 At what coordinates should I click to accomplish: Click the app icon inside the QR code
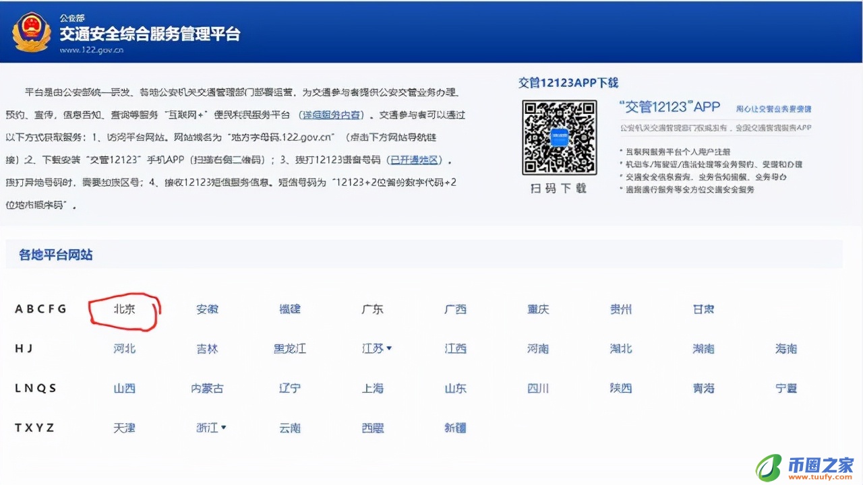560,138
